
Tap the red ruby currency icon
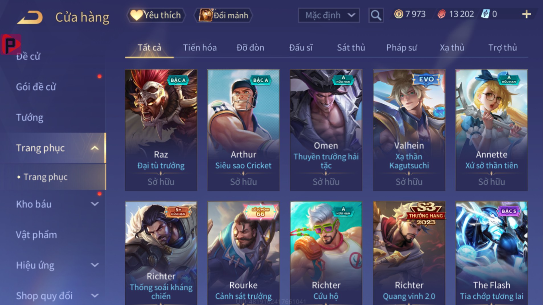click(x=441, y=14)
